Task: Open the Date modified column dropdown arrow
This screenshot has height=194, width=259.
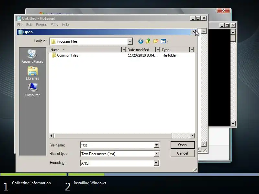Action: (158, 50)
